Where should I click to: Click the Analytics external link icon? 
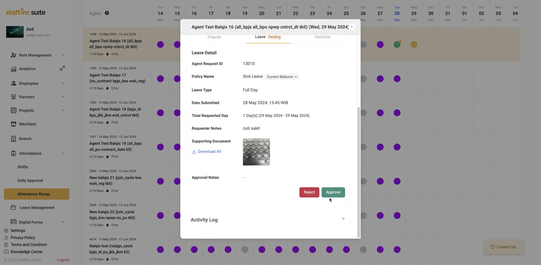point(62,68)
